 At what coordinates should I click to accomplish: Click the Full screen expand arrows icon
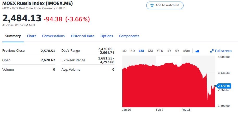tap(212, 51)
